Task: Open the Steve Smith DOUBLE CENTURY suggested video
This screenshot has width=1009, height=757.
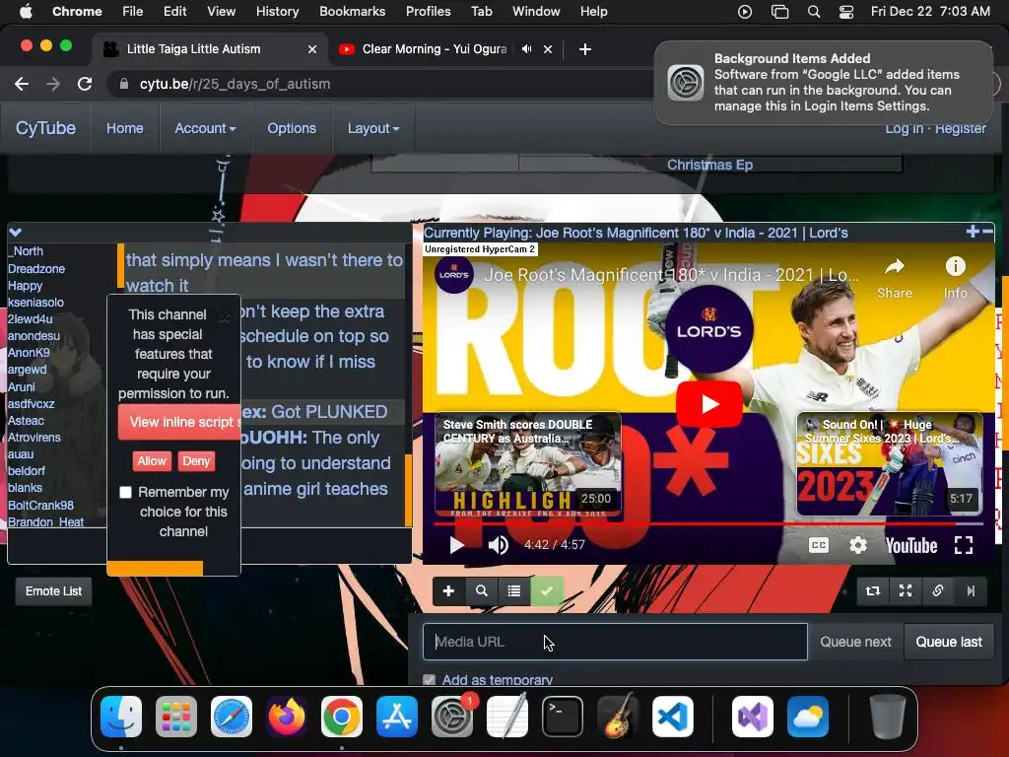Action: coord(528,464)
